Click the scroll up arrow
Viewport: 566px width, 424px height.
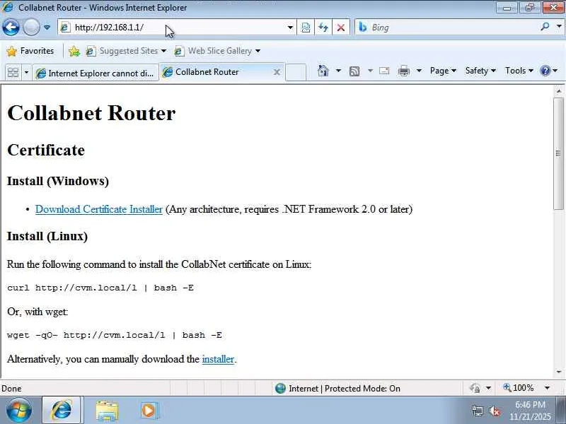pos(558,90)
